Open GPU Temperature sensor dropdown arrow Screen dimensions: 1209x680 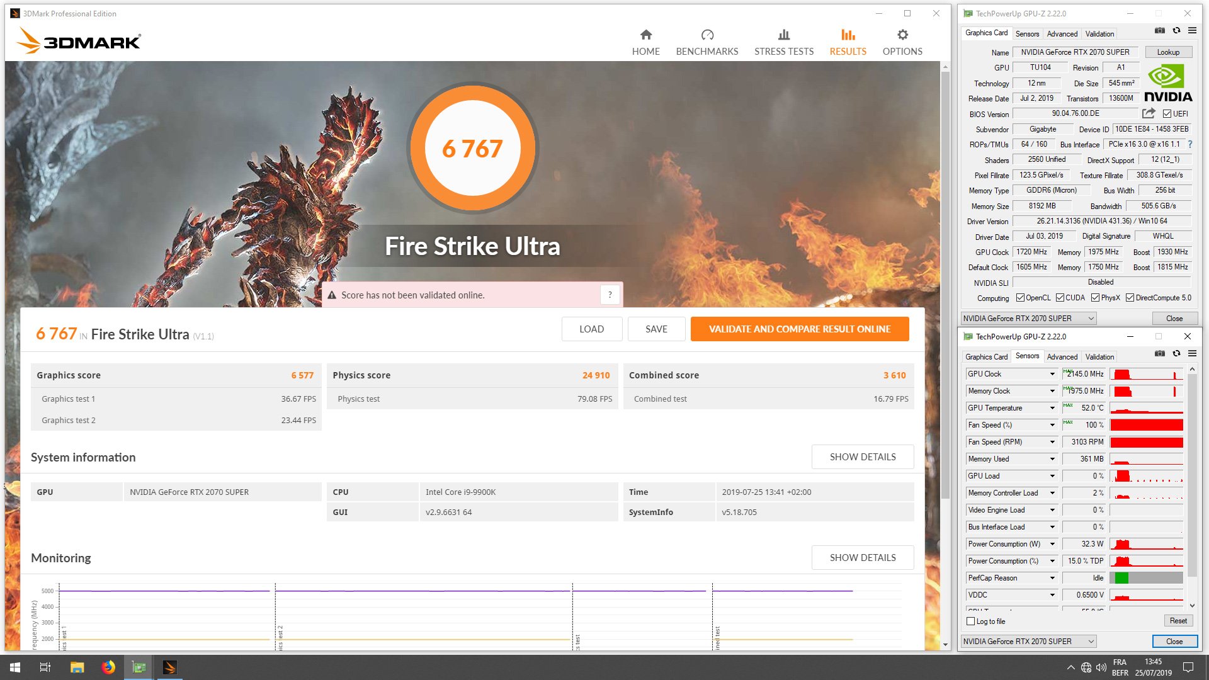pyautogui.click(x=1052, y=408)
